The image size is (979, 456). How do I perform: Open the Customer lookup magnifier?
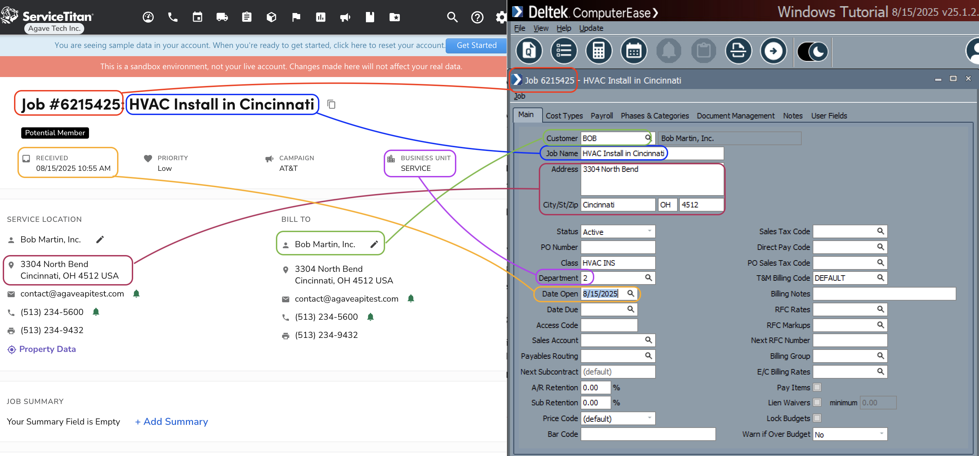pos(648,138)
